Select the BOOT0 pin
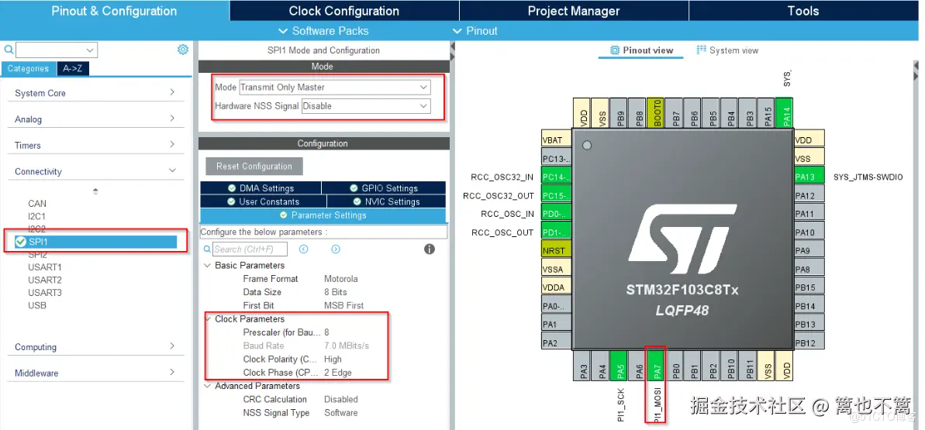This screenshot has width=925, height=430. [656, 112]
